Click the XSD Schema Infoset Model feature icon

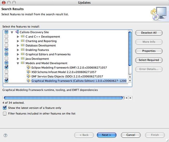tap(29, 72)
